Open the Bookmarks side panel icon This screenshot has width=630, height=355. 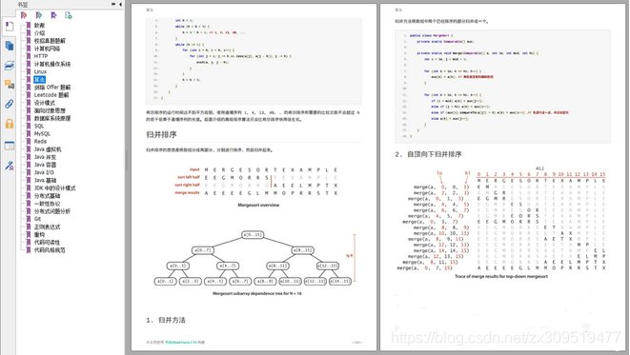(10, 27)
